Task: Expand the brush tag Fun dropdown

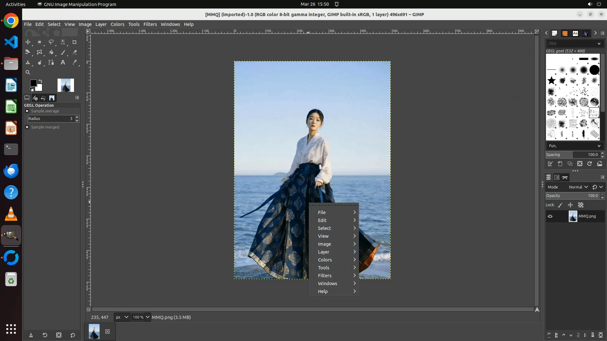Action: click(x=599, y=146)
